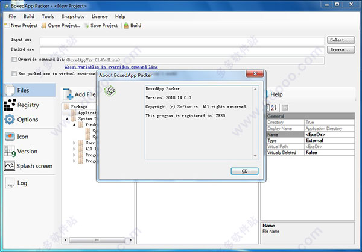The width and height of the screenshot is (362, 252).
Task: Open the Build menu
Action: click(29, 16)
